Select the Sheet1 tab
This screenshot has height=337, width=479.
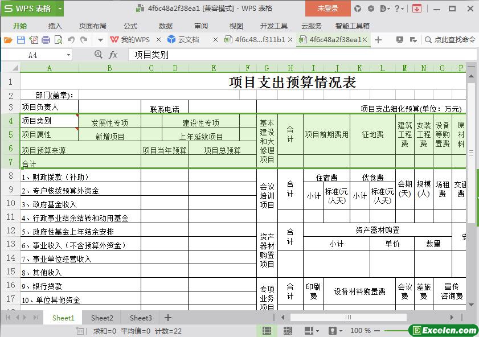click(63, 318)
